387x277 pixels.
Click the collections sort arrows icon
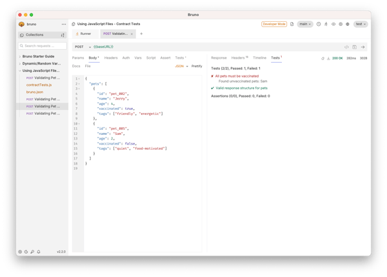coord(63,35)
